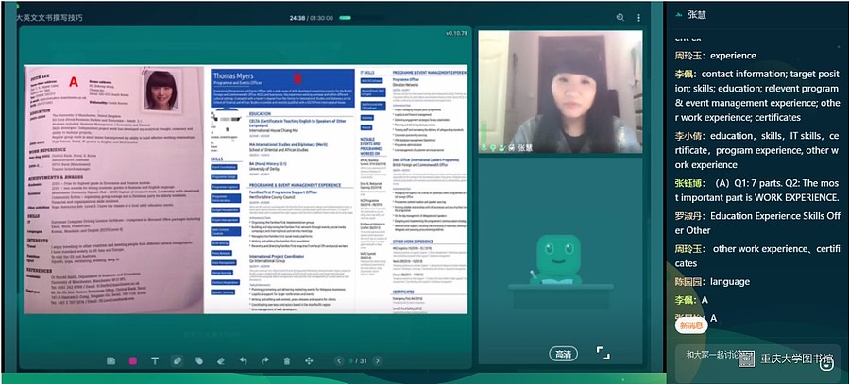Viewport: 850px width, 384px height.
Task: Click the v0.10.78 version label
Action: tap(456, 34)
